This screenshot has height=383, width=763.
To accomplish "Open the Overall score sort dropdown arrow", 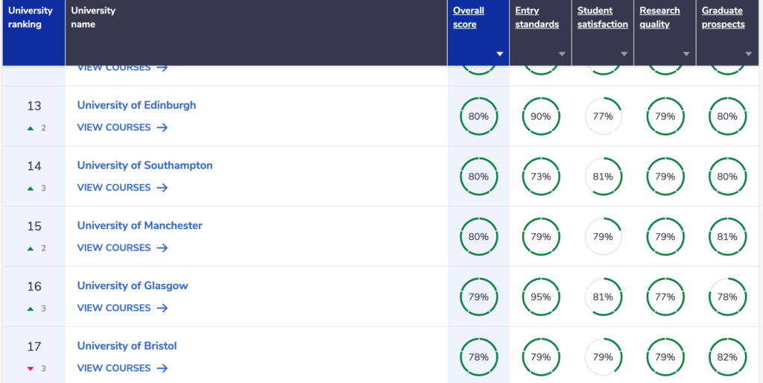I will point(499,54).
